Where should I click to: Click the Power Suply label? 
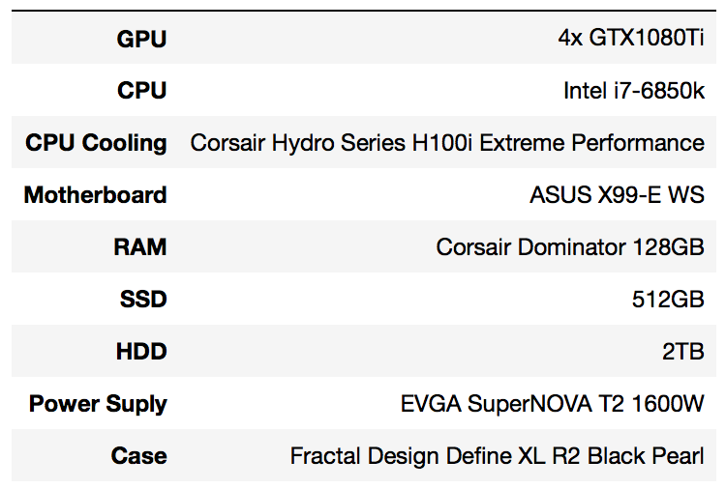pos(98,404)
